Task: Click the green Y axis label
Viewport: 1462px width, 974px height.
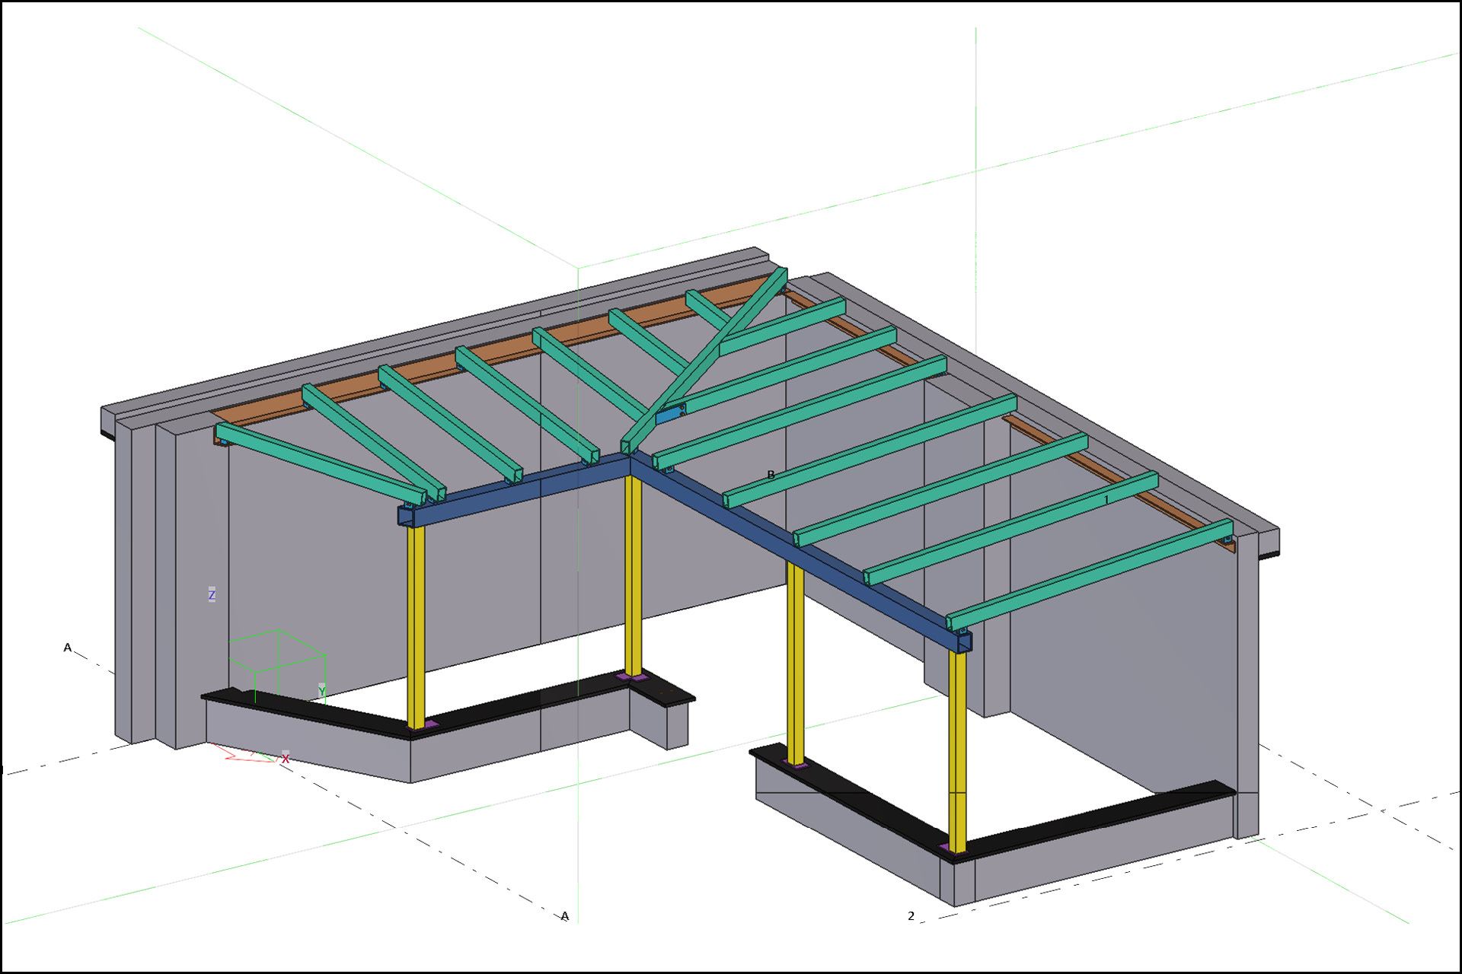Action: 322,690
